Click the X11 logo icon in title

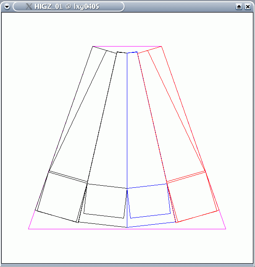(29, 7)
